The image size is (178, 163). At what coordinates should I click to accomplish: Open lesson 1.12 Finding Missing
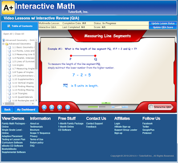(24, 87)
